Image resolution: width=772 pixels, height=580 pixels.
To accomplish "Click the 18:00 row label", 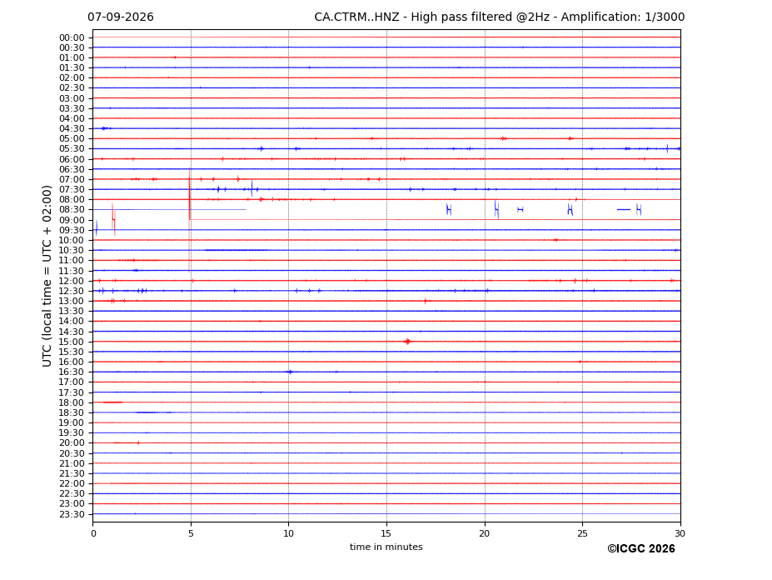I will [x=72, y=402].
